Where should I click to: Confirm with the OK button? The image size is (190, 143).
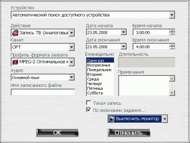click(x=57, y=133)
